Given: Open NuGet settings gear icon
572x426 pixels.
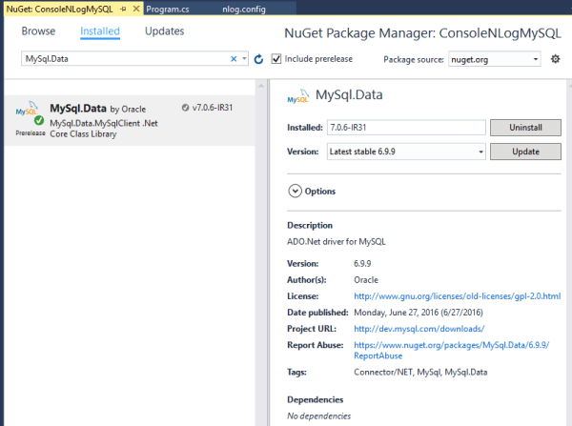Looking at the screenshot, I should [555, 59].
